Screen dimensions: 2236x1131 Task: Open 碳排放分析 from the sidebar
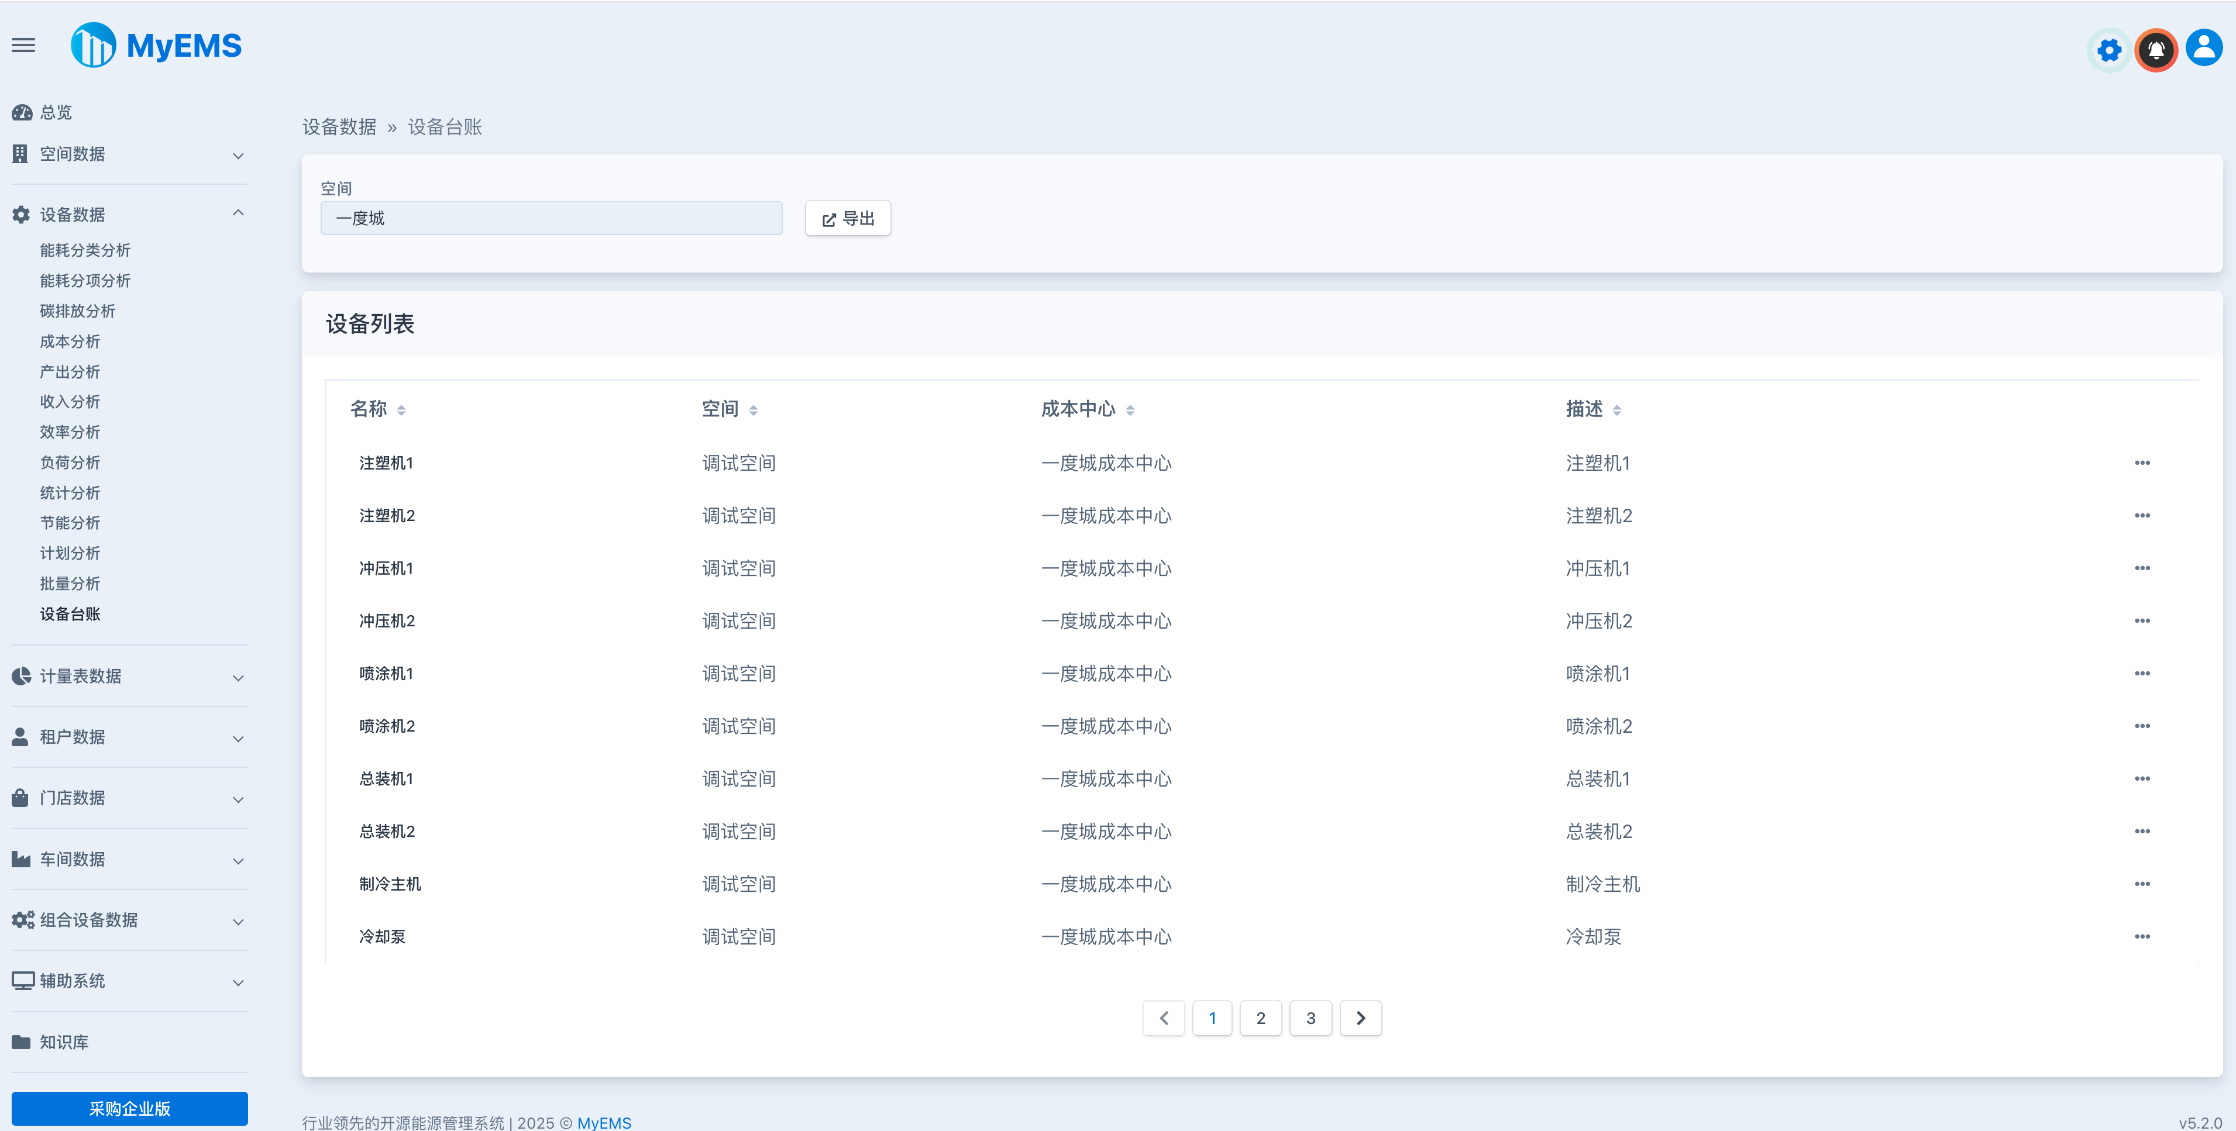[77, 311]
